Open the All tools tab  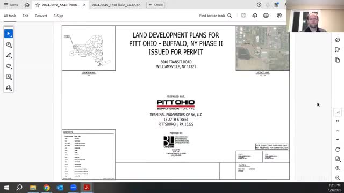point(10,16)
